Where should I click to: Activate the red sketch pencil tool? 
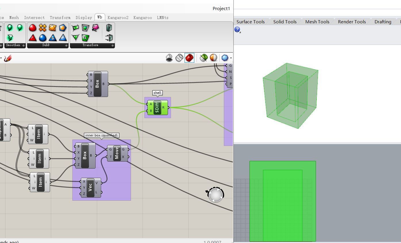pyautogui.click(x=8, y=58)
